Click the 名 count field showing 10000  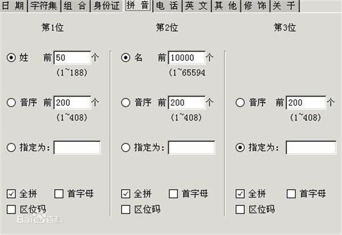tap(187, 58)
